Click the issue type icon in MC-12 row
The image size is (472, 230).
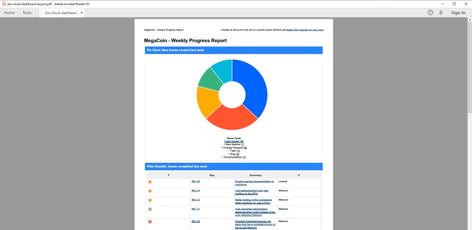coord(150,200)
